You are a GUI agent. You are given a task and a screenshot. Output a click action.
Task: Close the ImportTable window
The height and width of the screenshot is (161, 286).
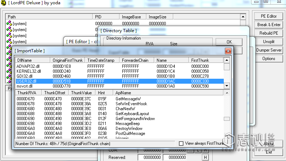(x=228, y=51)
